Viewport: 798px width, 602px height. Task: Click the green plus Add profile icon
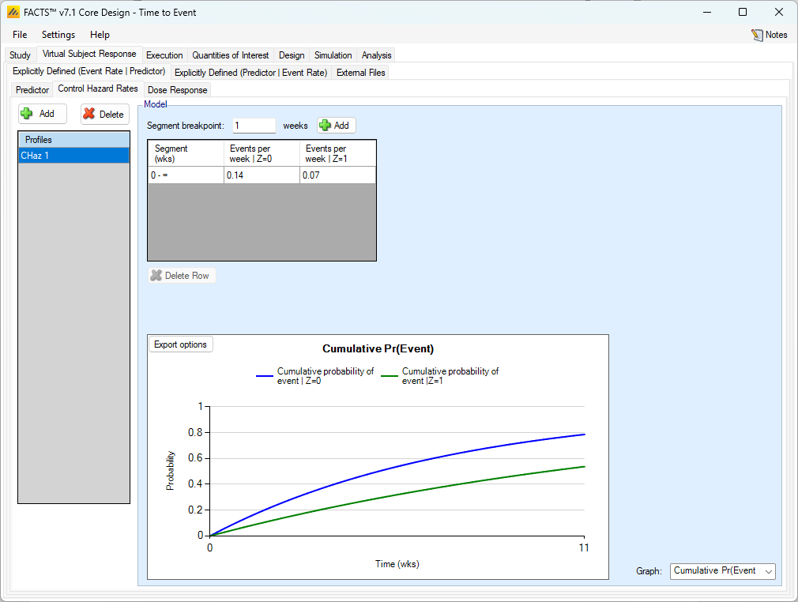pyautogui.click(x=27, y=114)
